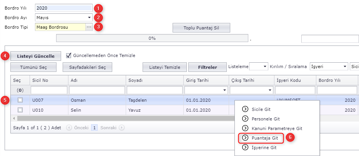Click the arrow icon beside Personele Git

pyautogui.click(x=245, y=119)
